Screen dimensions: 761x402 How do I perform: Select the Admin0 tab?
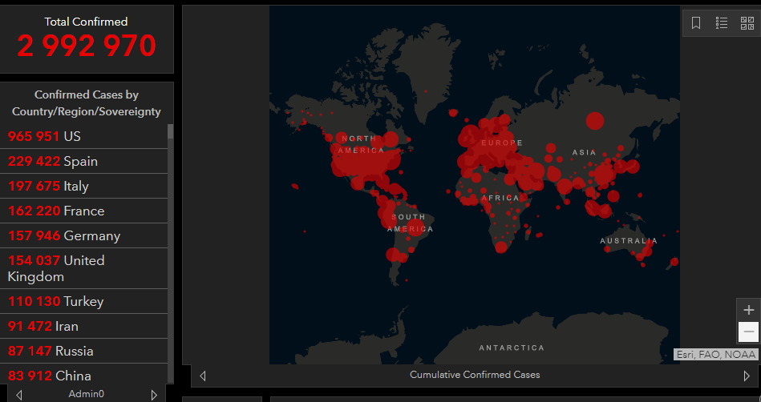(x=86, y=394)
